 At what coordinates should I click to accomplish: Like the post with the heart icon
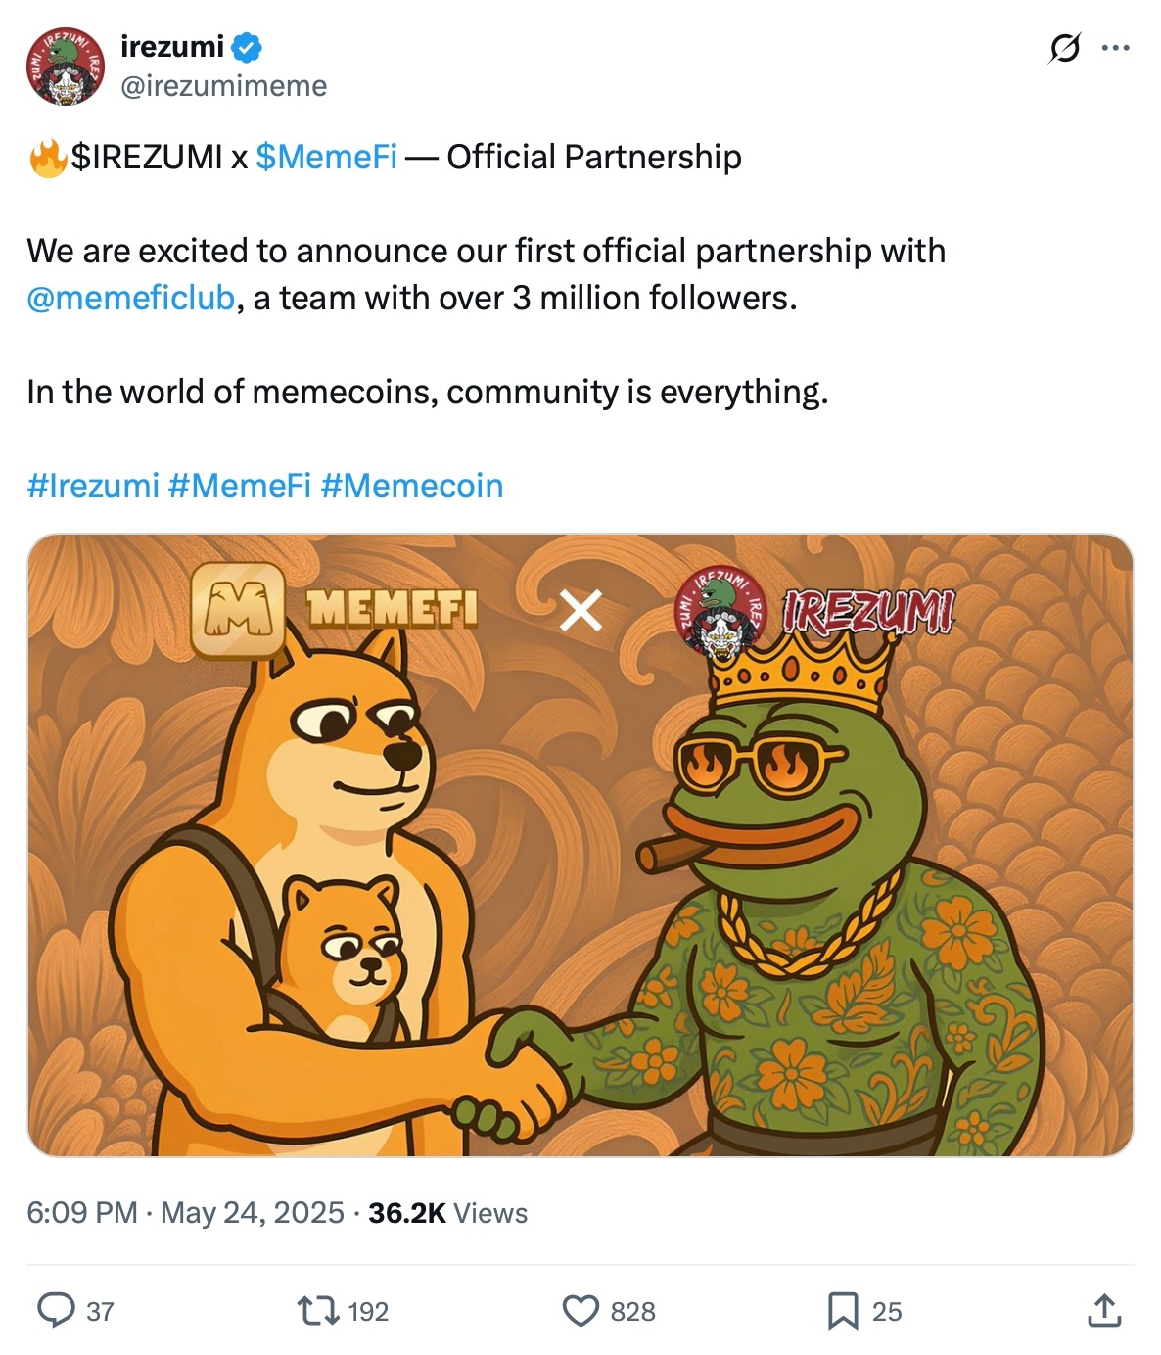point(580,1310)
